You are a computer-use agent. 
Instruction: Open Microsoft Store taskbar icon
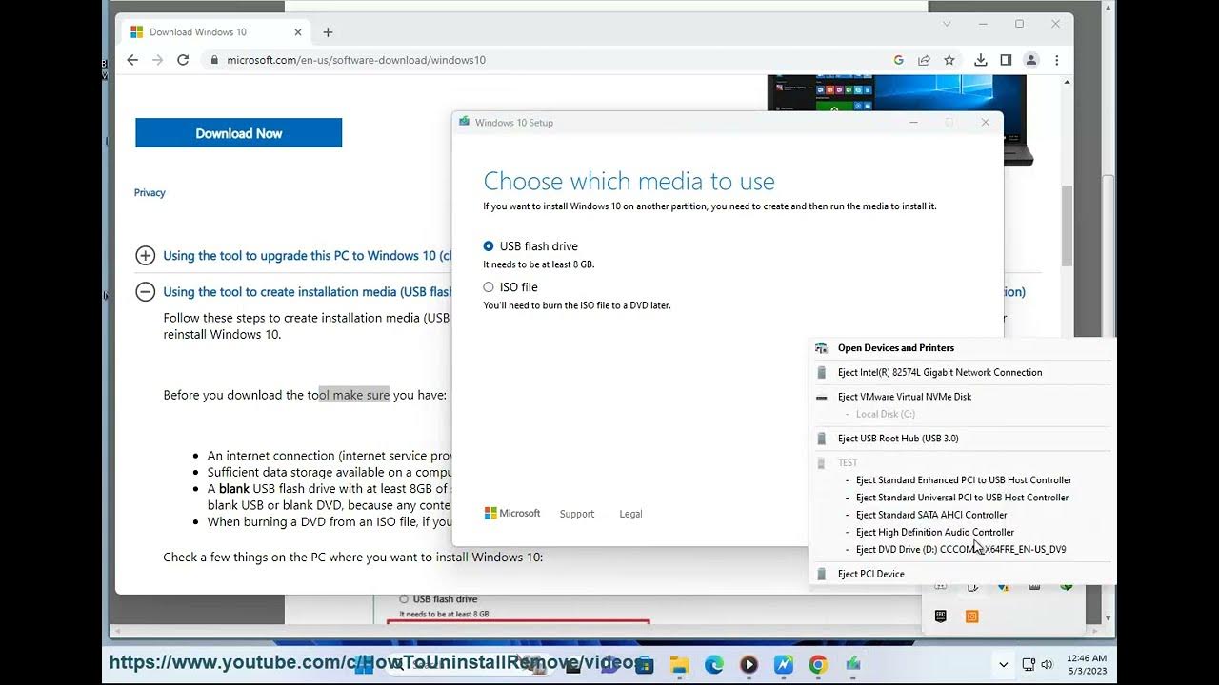point(645,665)
